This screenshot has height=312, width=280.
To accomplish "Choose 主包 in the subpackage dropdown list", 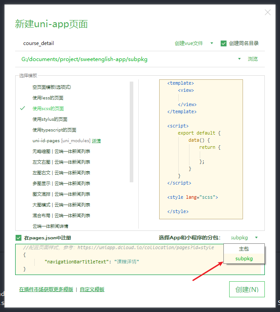I will click(244, 249).
